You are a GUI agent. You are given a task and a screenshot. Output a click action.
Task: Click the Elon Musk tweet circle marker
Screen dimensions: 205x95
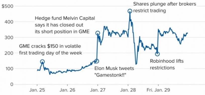point(97,61)
